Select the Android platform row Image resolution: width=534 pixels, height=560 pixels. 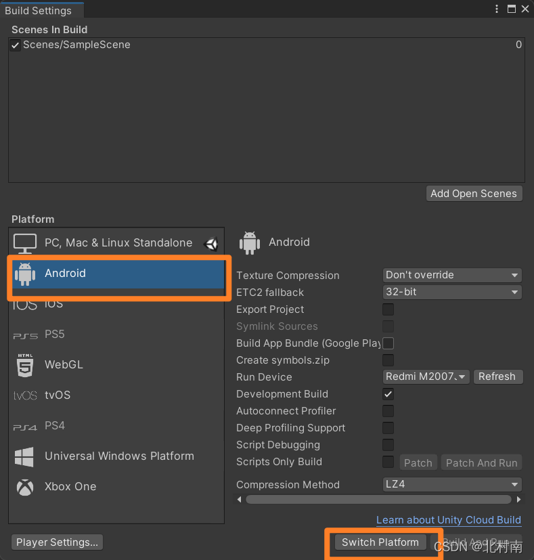tap(118, 274)
